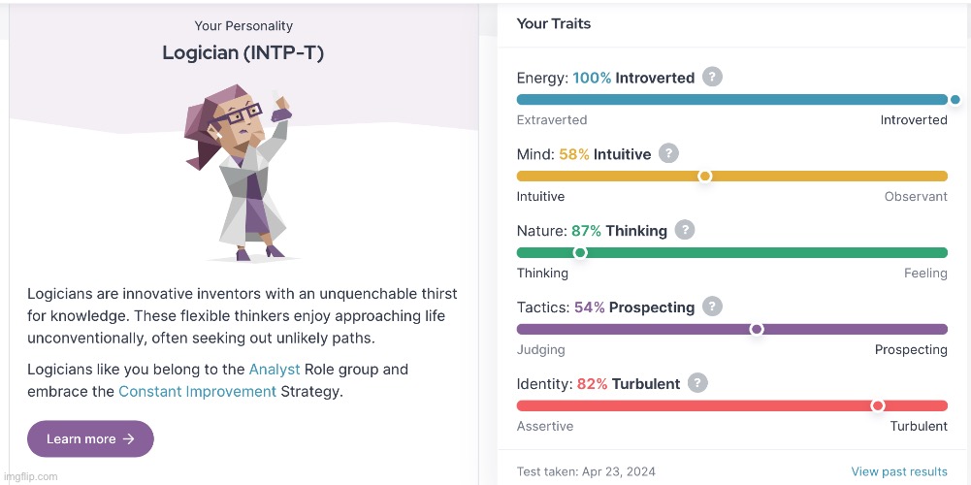This screenshot has width=971, height=485.
Task: Open the Analyst role group link
Action: click(275, 370)
